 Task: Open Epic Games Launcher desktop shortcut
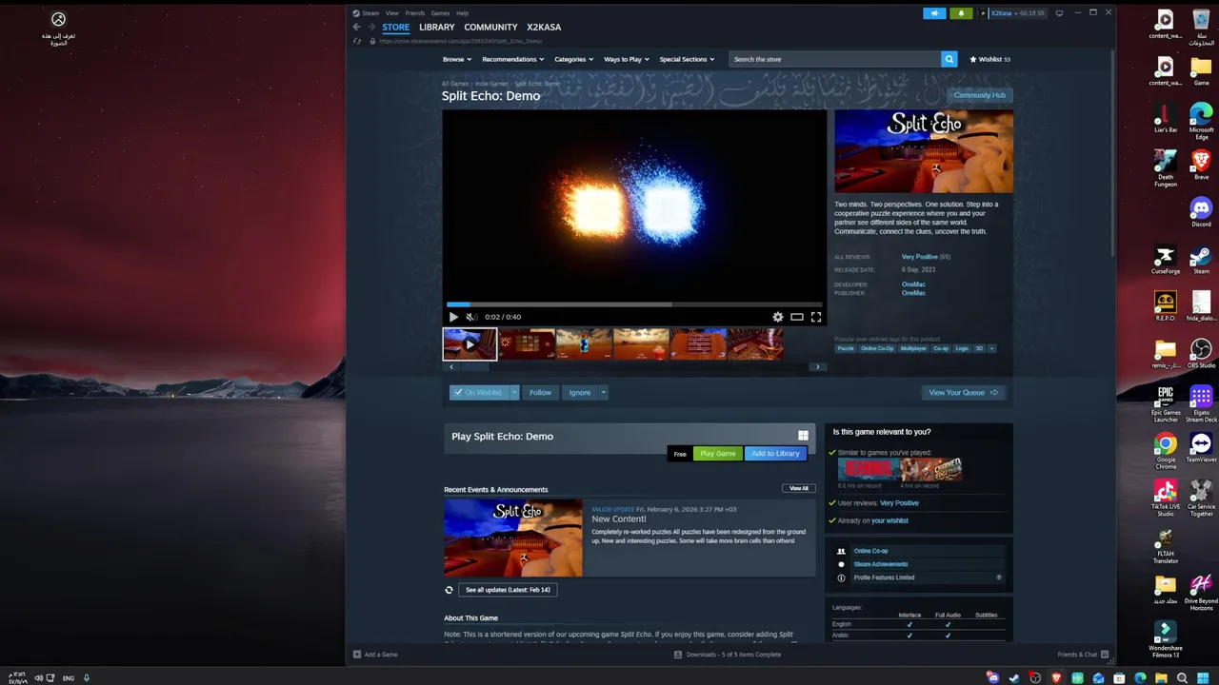pyautogui.click(x=1166, y=403)
